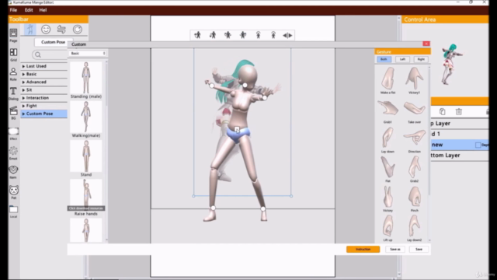Click the pose list vertical scrollbar
497x280 pixels.
pos(106,150)
